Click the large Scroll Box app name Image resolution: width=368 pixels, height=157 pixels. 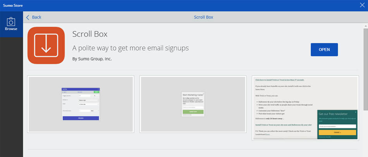(90, 34)
